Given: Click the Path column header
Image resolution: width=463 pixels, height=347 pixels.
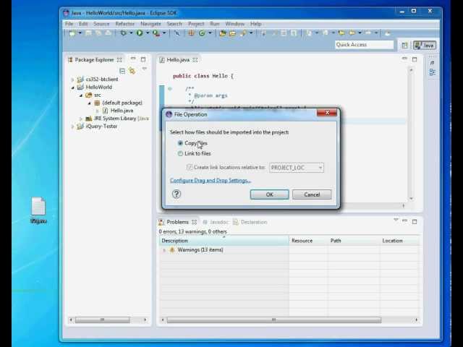Looking at the screenshot, I should coord(354,241).
